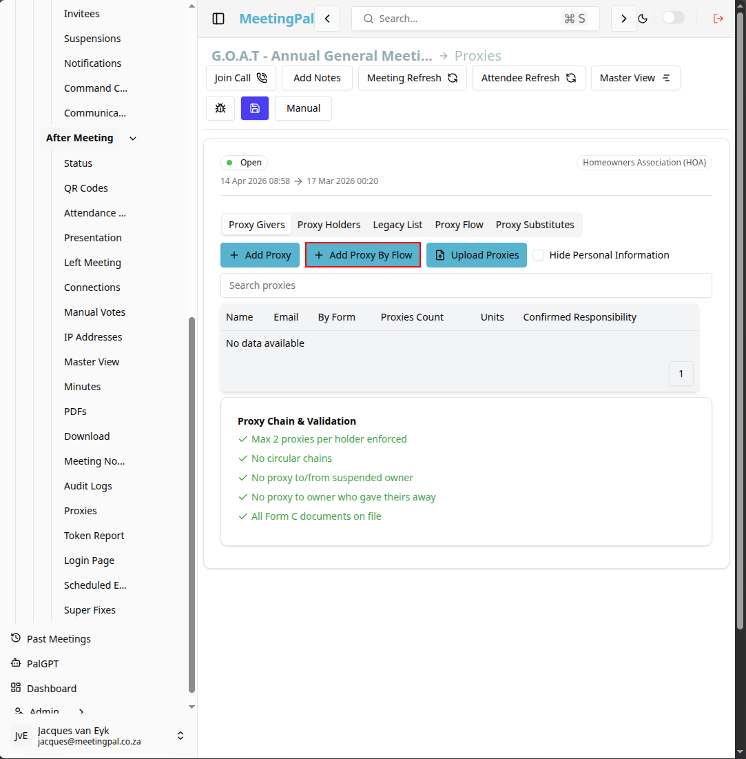Viewport: 746px width, 759px height.
Task: Open the Legacy List tab
Action: point(397,225)
